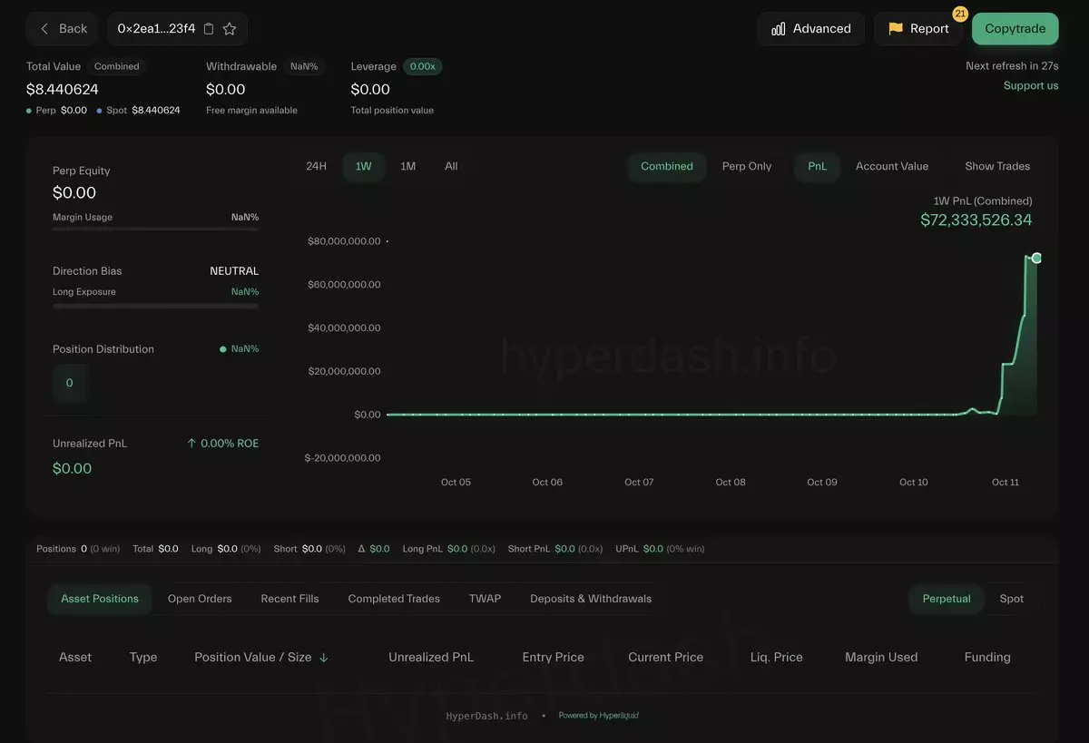
Task: Click the 21 notification badge
Action: (959, 14)
